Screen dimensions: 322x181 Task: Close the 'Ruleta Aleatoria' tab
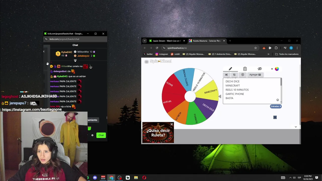(x=224, y=41)
